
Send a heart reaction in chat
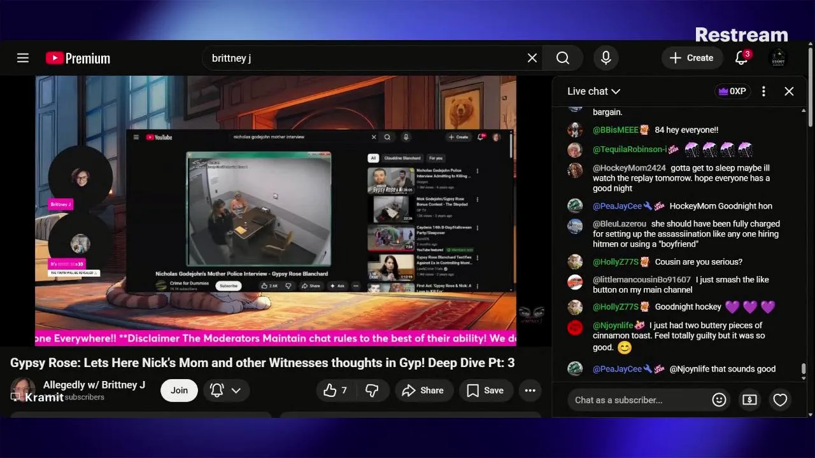[x=780, y=400]
